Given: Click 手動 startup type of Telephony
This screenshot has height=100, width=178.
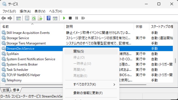Looking at the screenshot, I should (x=154, y=80).
